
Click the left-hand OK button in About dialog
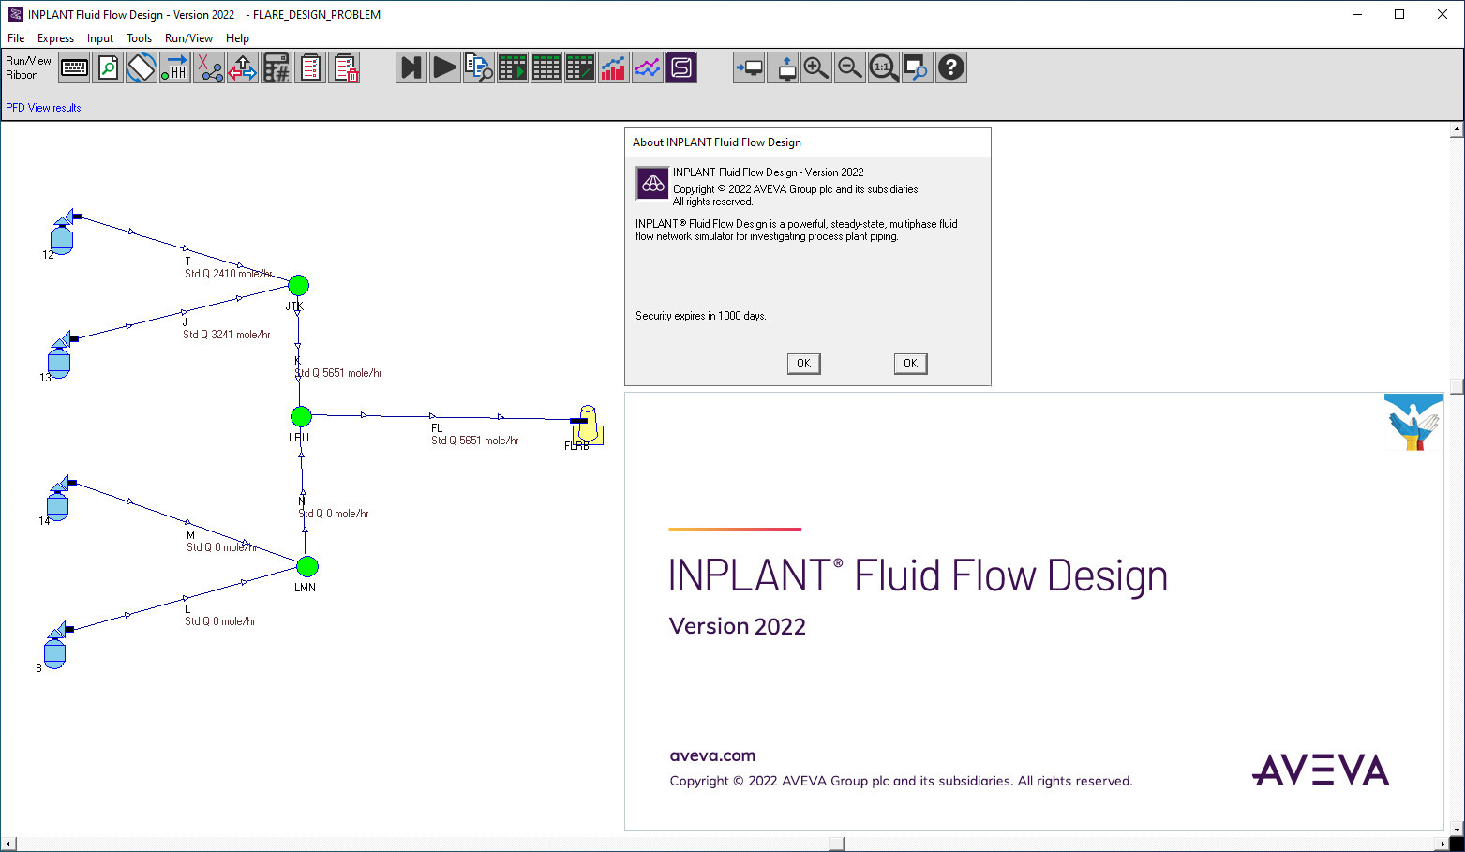click(x=804, y=364)
